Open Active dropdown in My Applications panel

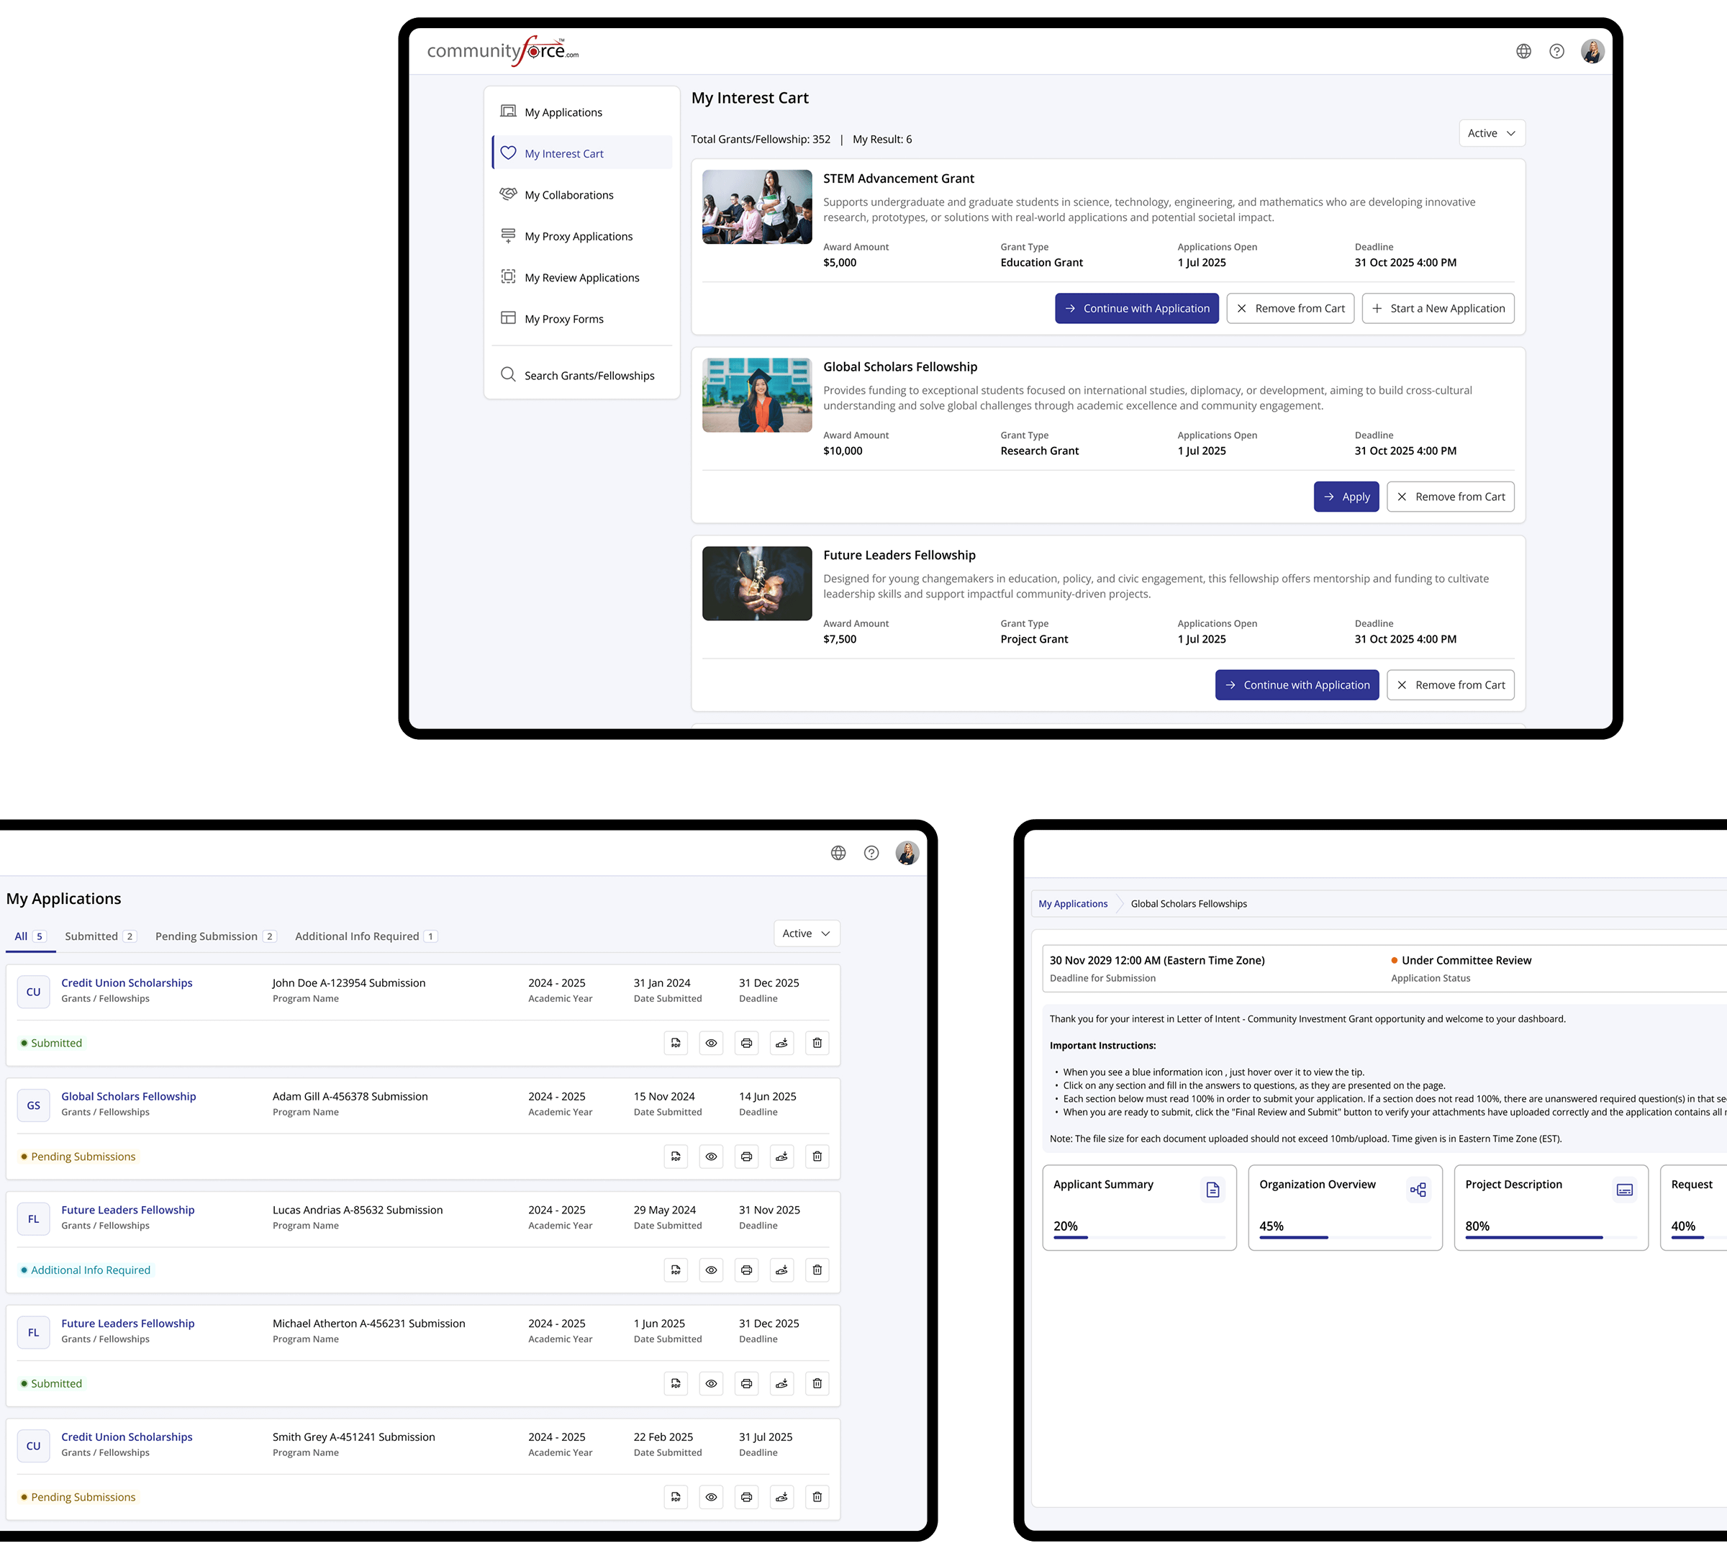click(806, 933)
